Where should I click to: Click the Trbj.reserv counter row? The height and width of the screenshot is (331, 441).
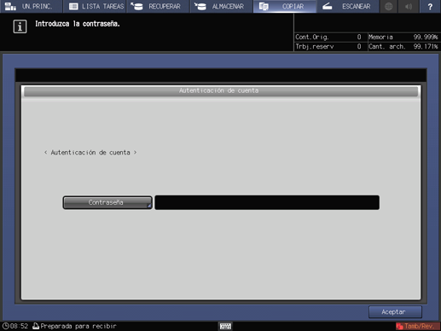coord(328,46)
